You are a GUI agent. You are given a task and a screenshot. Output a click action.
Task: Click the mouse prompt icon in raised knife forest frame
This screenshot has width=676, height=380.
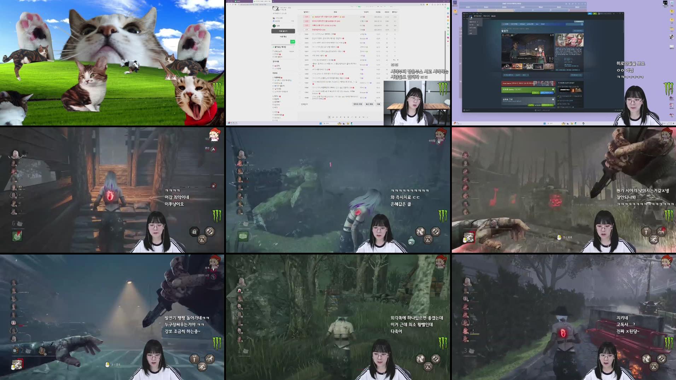[559, 237]
